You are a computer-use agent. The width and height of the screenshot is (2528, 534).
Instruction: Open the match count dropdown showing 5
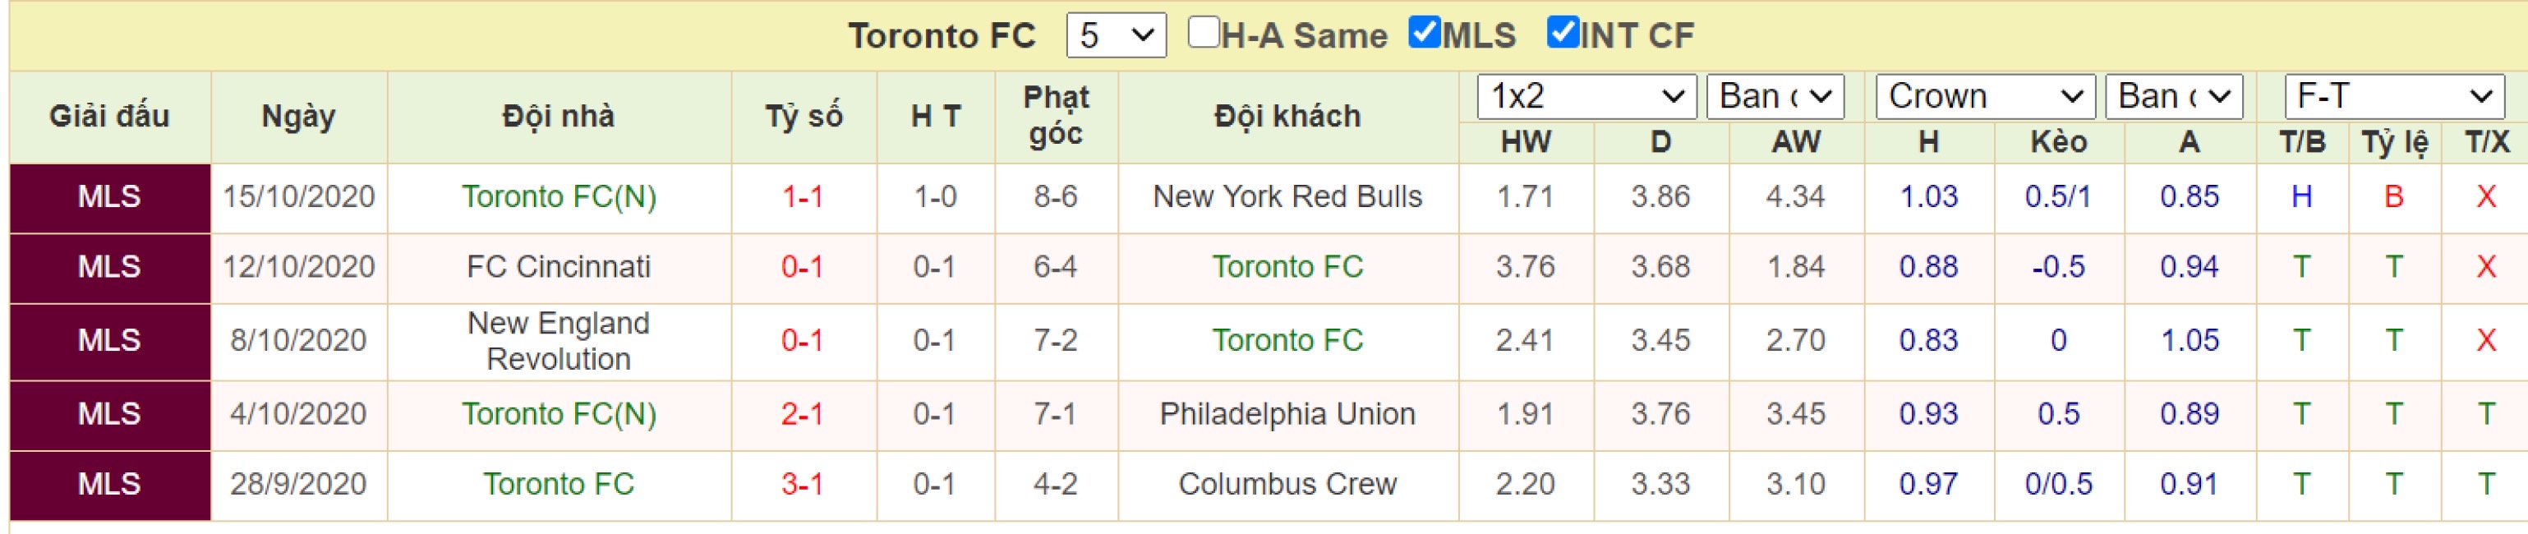click(x=1116, y=35)
